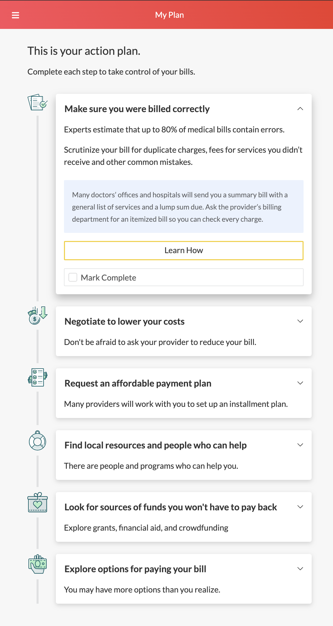This screenshot has height=626, width=333.
Task: Click the money bag negotiate icon
Action: 37,316
